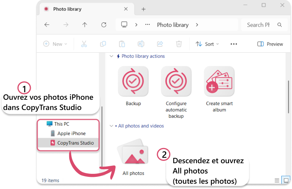
Task: Expand chevron after Photo library breadcrumb
Action: (x=197, y=25)
